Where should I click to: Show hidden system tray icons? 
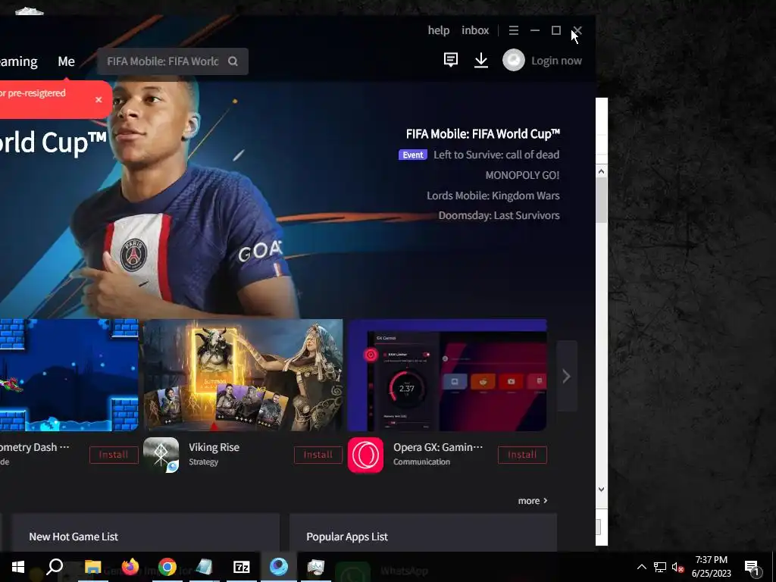(x=641, y=567)
